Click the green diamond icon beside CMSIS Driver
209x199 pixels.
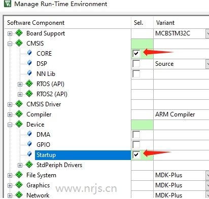pyautogui.click(x=19, y=104)
